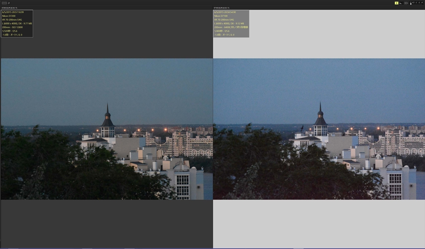Open the dropdown arrow beside the histogram icon
Viewport: 425px width, 249px height.
(403, 3)
